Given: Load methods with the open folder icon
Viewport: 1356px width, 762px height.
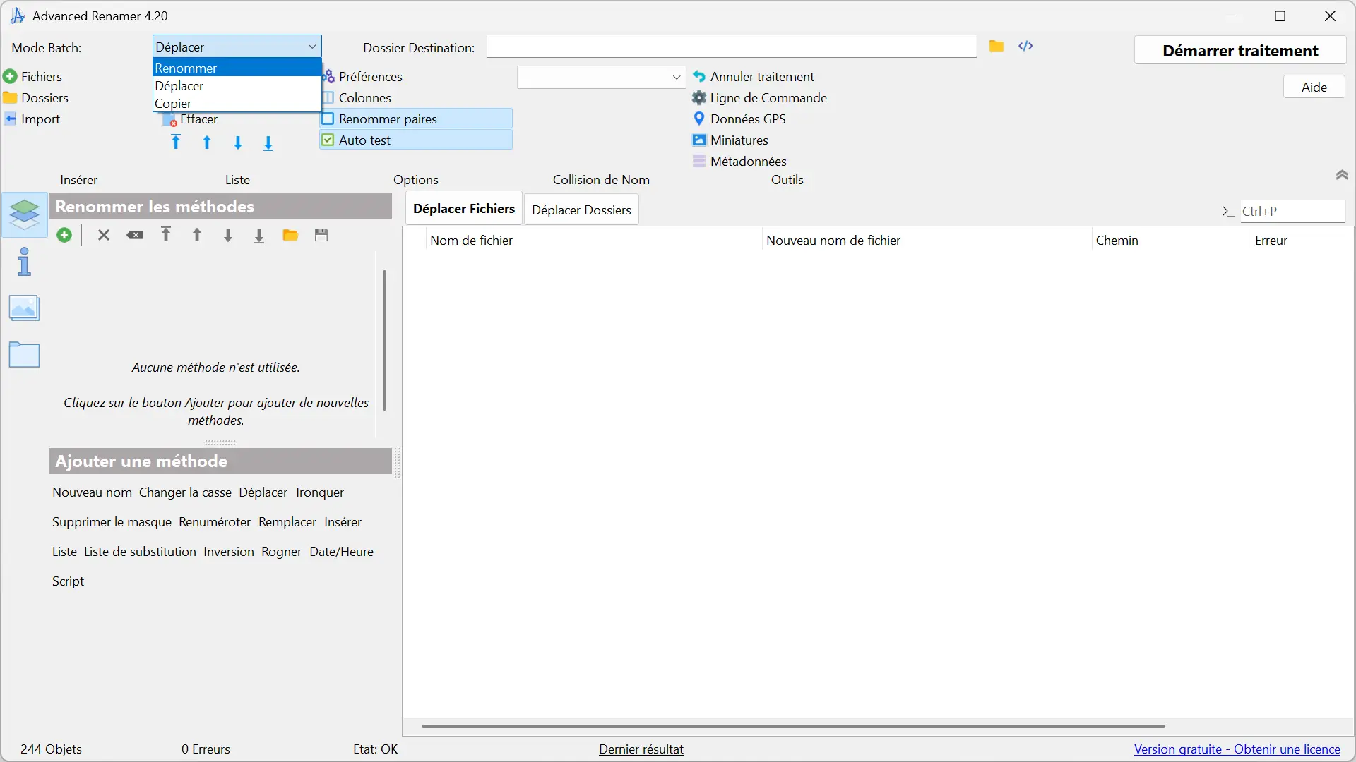Looking at the screenshot, I should tap(290, 235).
